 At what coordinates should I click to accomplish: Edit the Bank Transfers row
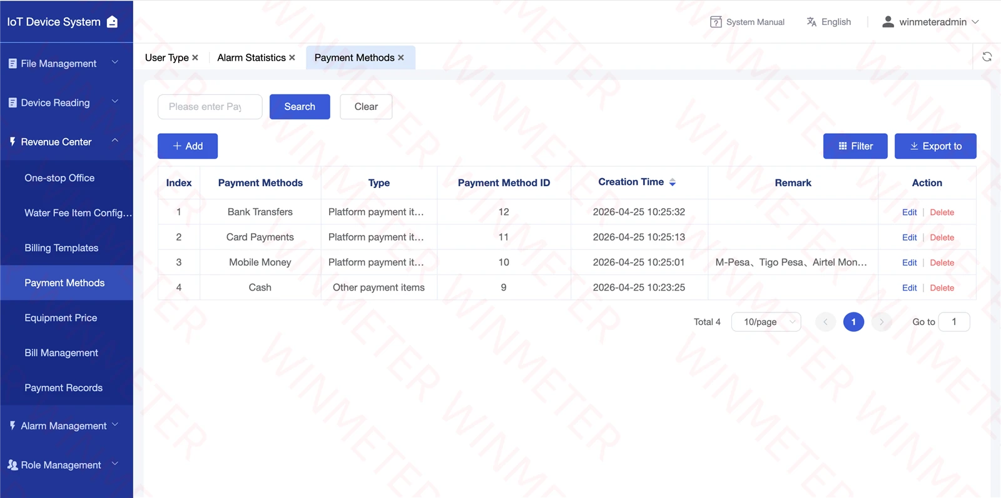tap(909, 212)
